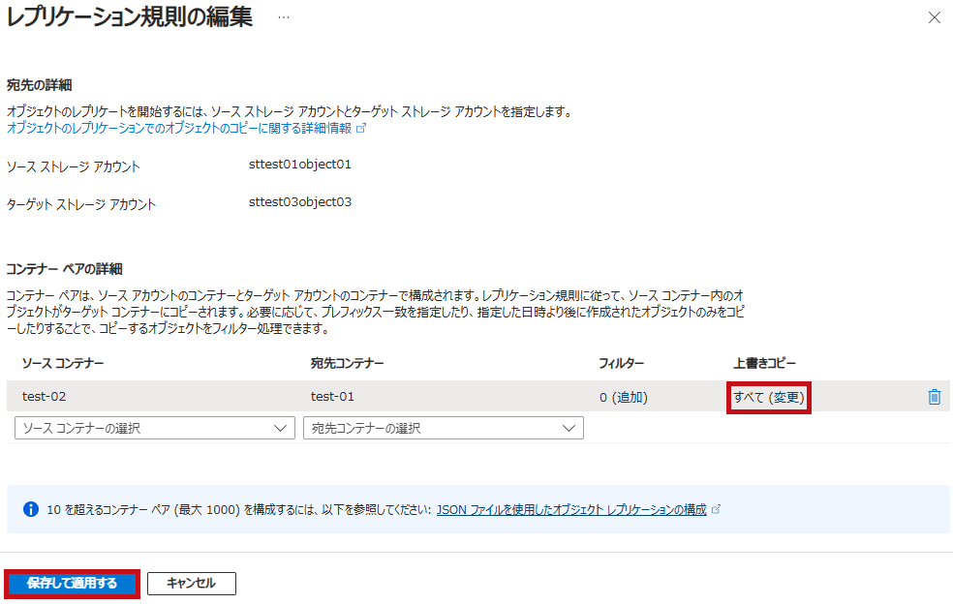
Task: Open the 宛先コンテナーの選択 dropdown
Action: [x=444, y=428]
